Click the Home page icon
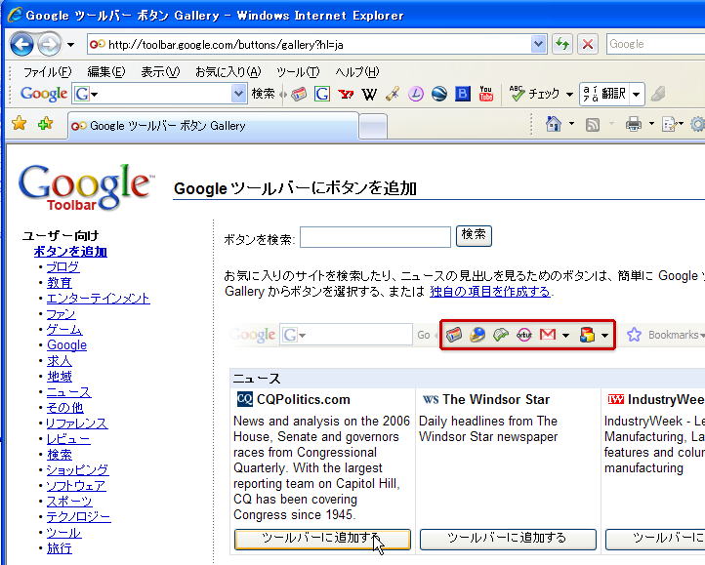The height and width of the screenshot is (565, 705). point(554,124)
